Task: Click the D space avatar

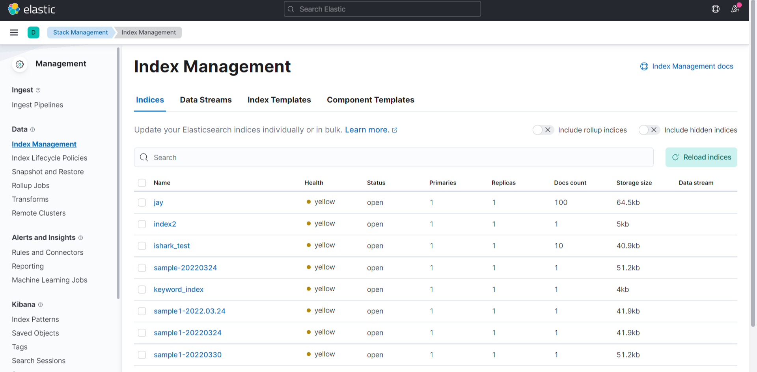Action: pyautogui.click(x=34, y=32)
